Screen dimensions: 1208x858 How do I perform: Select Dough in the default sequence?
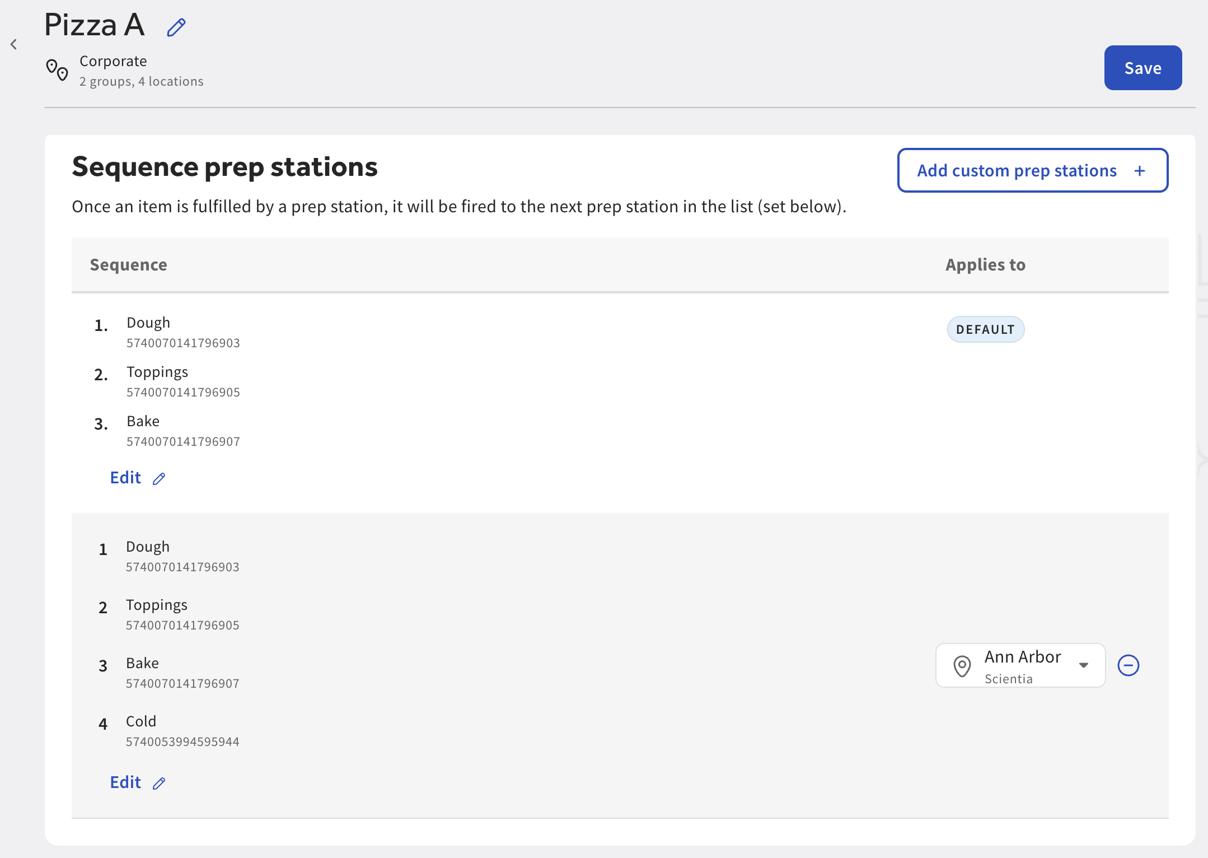tap(148, 323)
